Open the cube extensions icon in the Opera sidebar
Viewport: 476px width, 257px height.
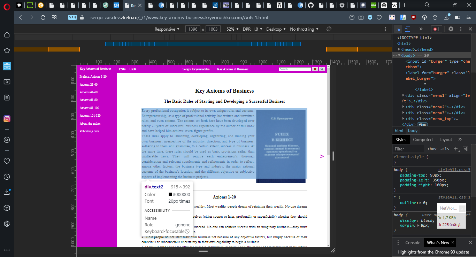[7, 208]
